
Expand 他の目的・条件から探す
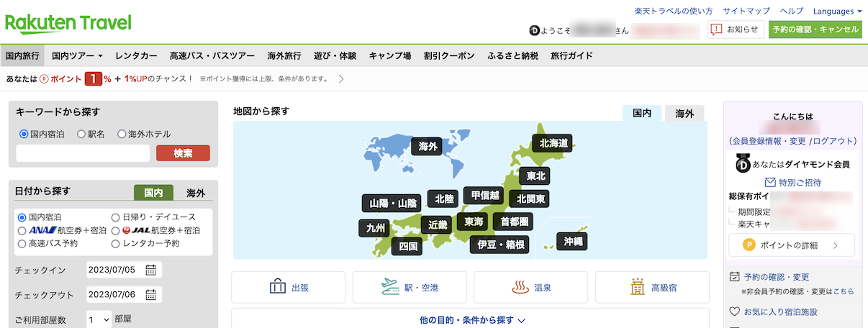tap(471, 319)
